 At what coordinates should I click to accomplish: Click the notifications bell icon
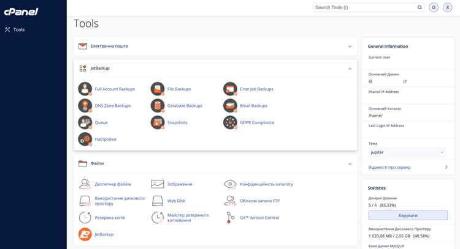click(x=434, y=7)
